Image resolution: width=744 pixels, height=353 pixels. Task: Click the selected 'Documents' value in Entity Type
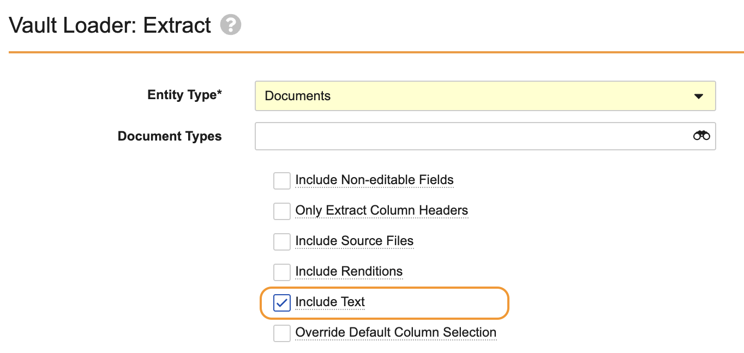(298, 96)
